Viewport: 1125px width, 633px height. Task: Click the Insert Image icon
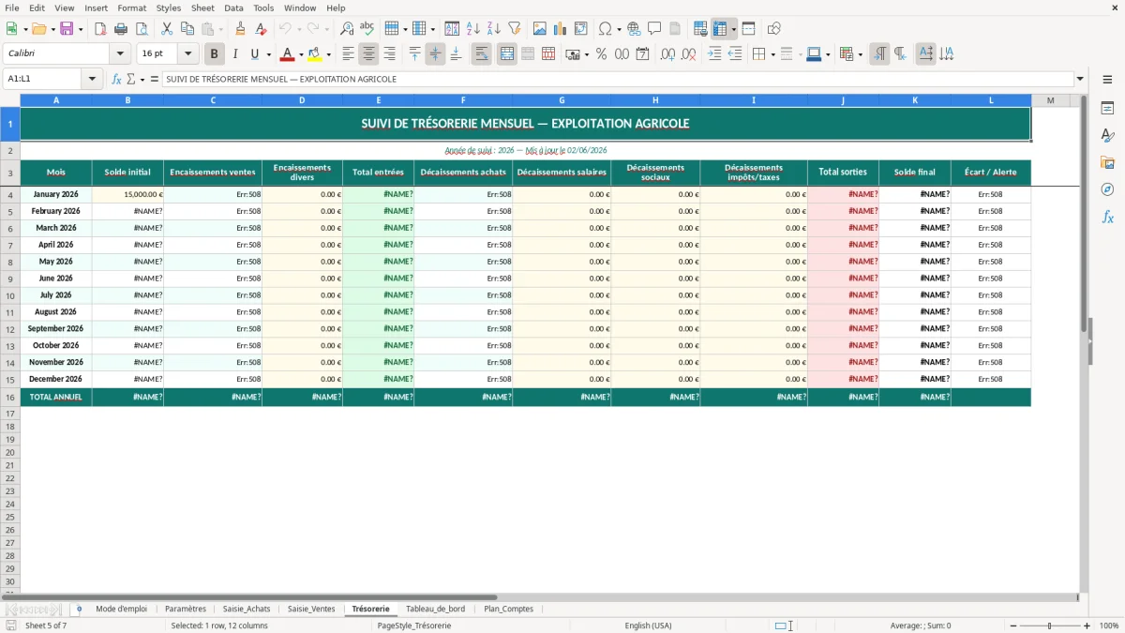[x=540, y=29]
